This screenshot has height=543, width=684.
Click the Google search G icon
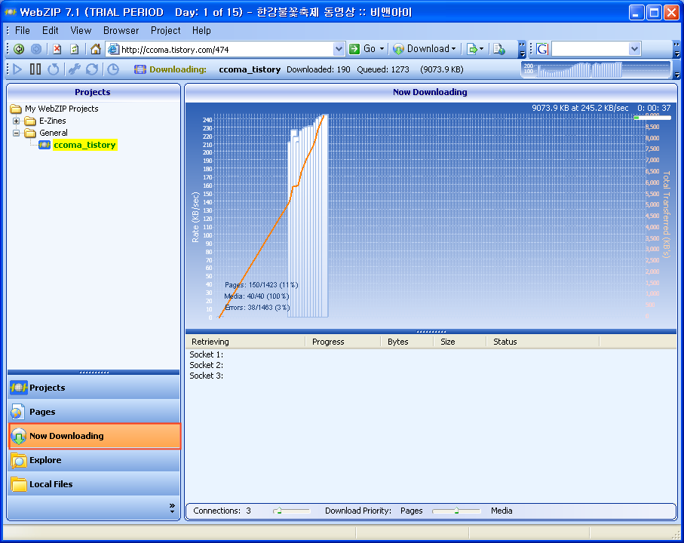(542, 49)
